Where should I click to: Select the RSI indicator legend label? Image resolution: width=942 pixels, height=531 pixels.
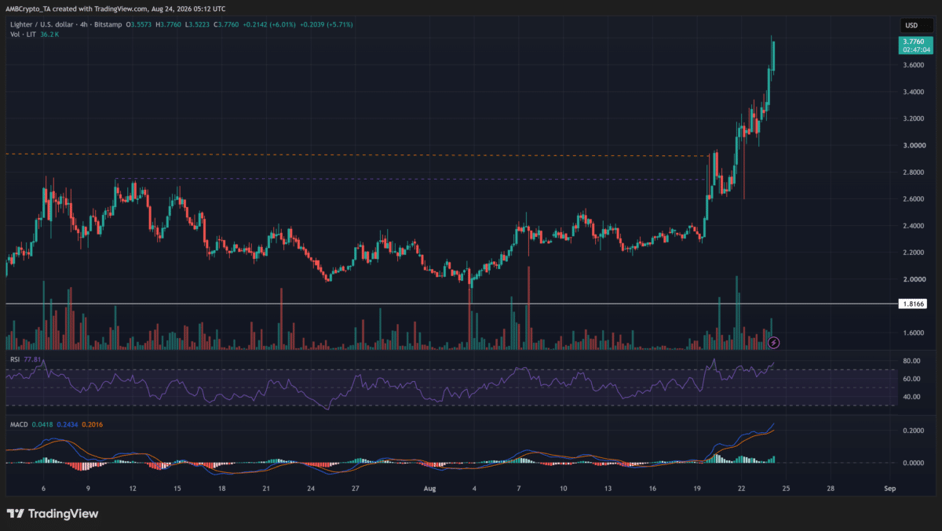14,359
